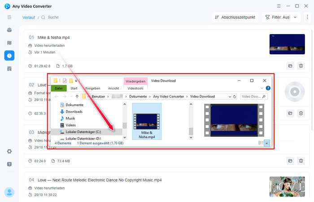Screen dimensions: 314x202
Task: Expand the Explorer address history dropdown
Action: coord(230,97)
